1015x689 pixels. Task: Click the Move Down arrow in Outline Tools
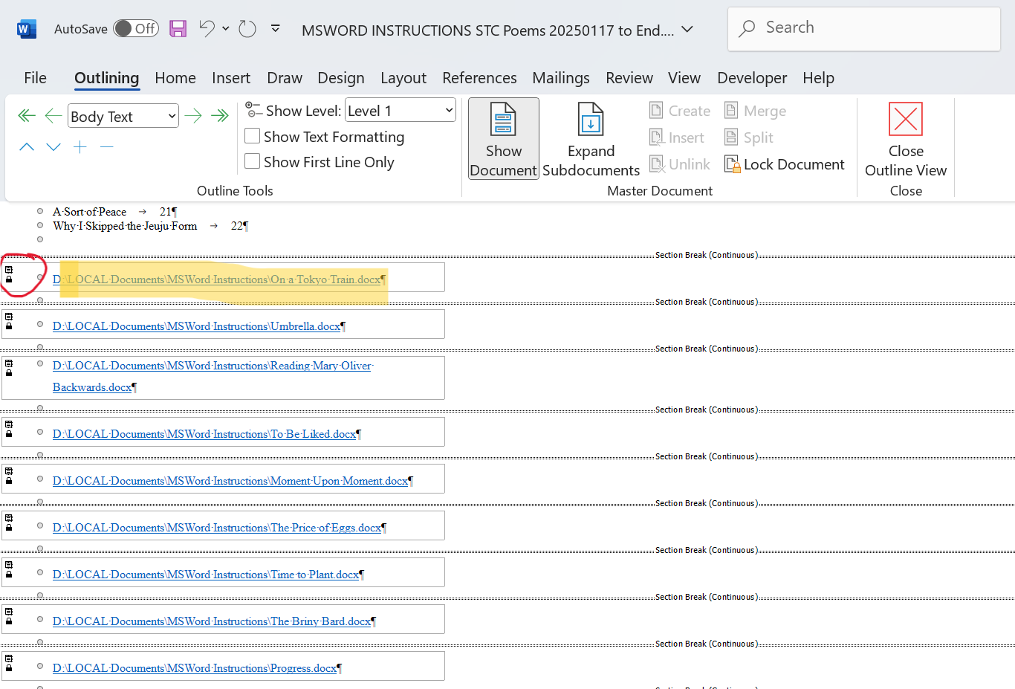[x=53, y=146]
